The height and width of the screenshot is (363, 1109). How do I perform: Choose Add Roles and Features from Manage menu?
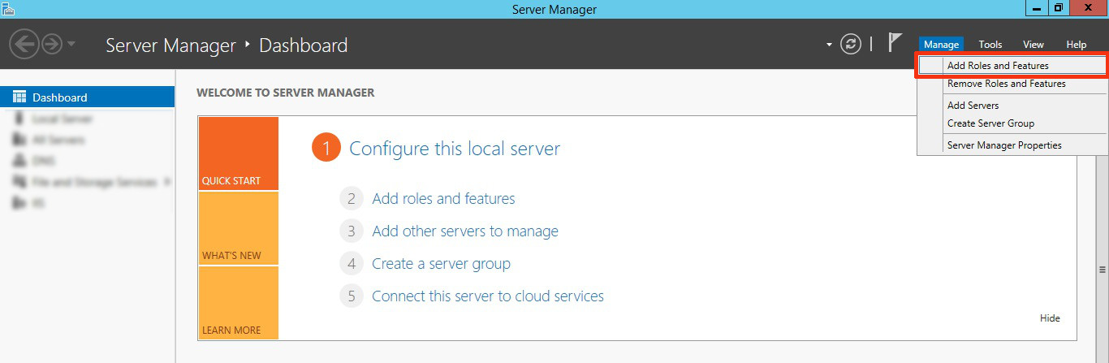1012,66
